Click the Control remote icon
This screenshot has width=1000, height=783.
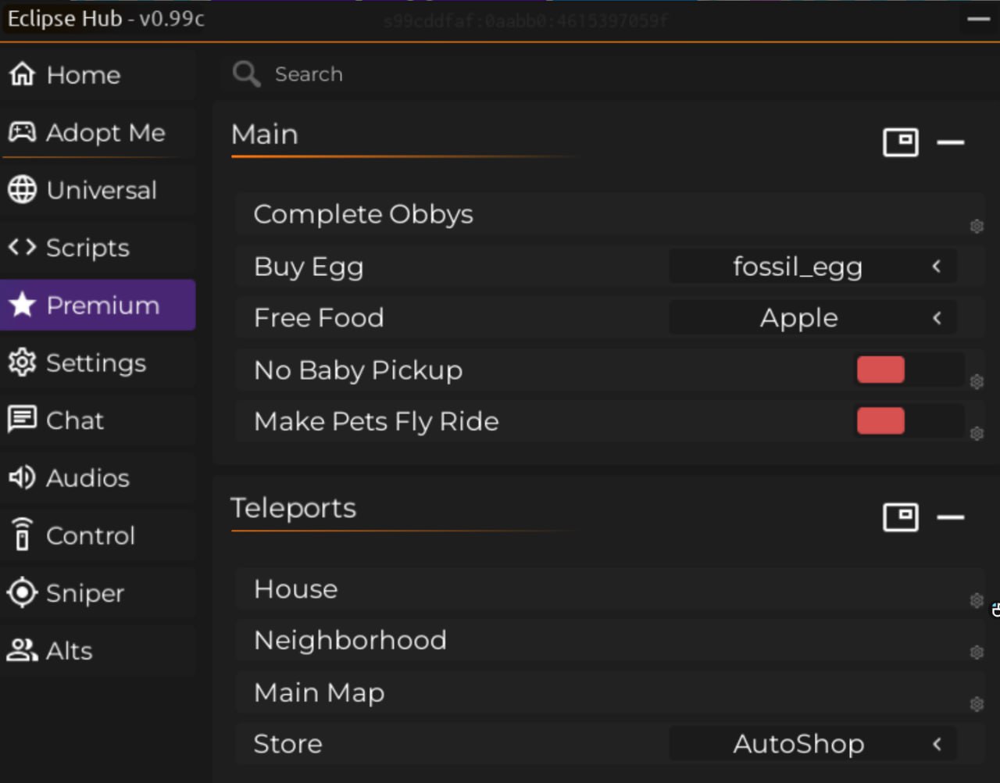pyautogui.click(x=22, y=535)
